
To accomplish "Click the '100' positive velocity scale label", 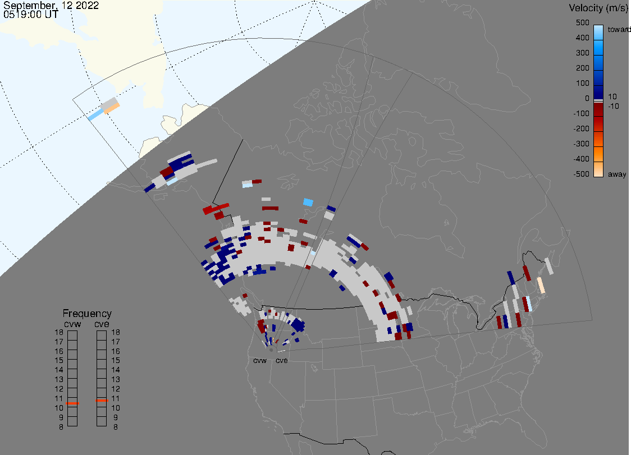I will 582,83.
